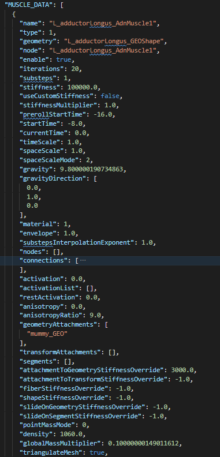Image resolution: width=220 pixels, height=457 pixels.
Task: Click the "slideOnGeometryStiffnessOverride" key
Action: (x=82, y=407)
